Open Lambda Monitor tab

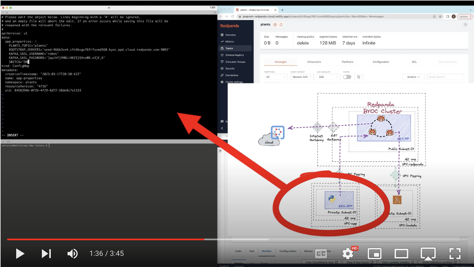267,251
